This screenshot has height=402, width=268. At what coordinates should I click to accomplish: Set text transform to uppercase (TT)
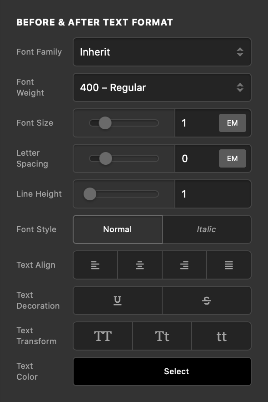pyautogui.click(x=103, y=336)
